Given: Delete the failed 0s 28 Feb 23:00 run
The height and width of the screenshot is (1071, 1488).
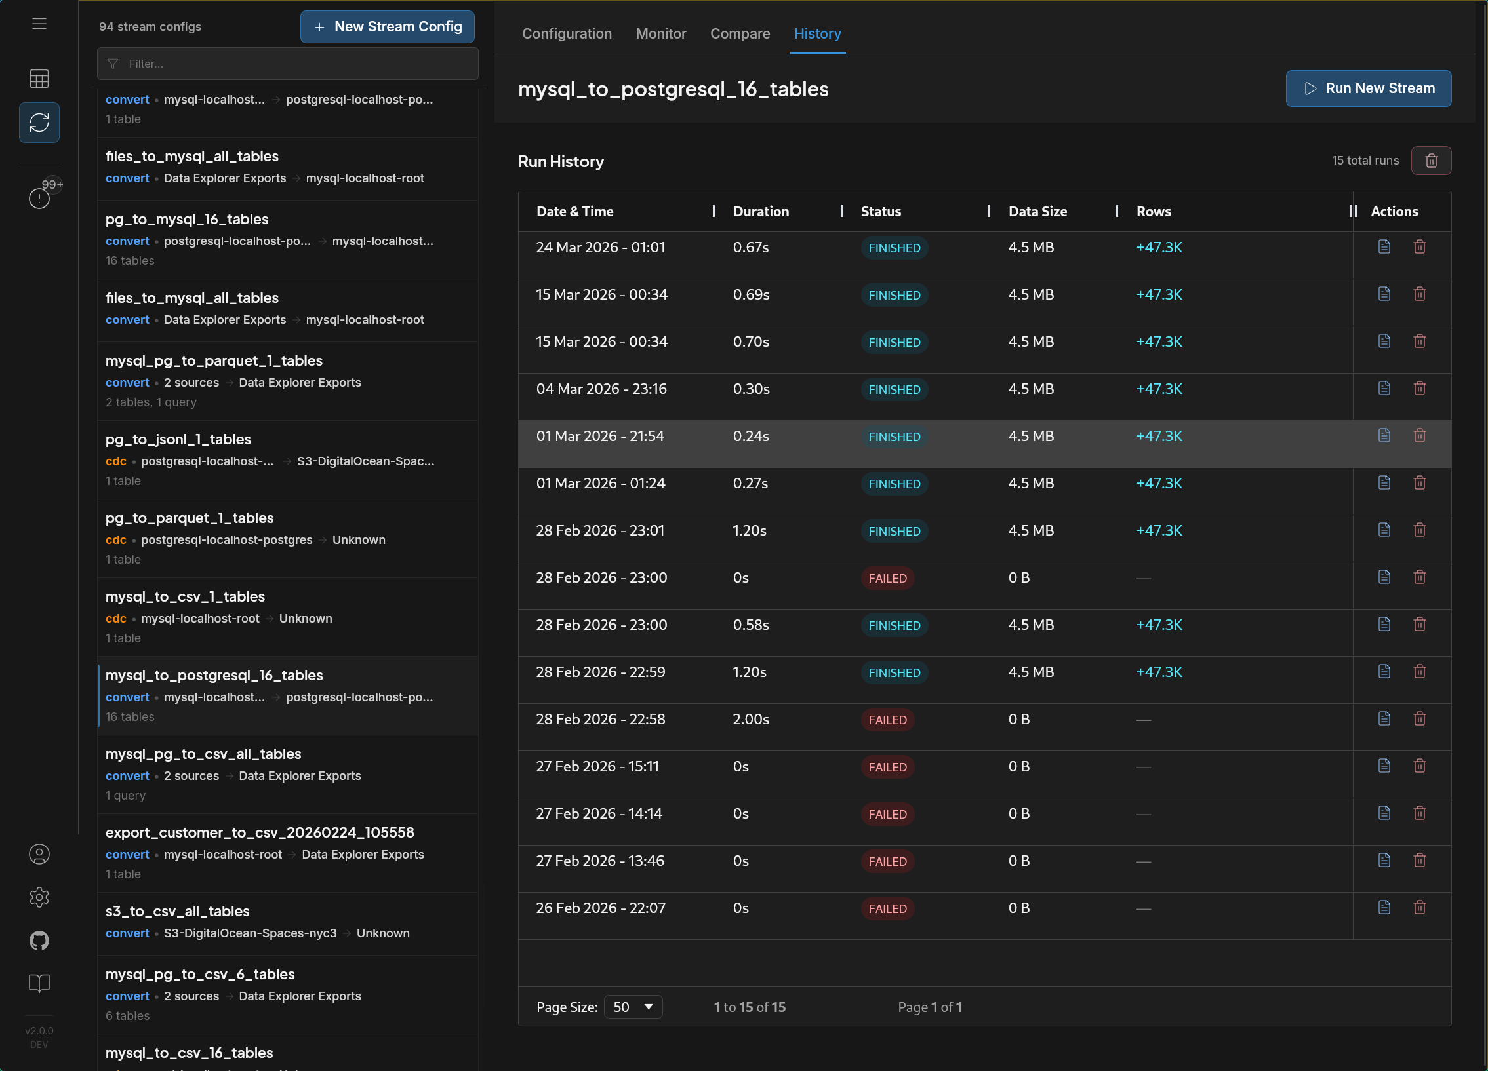Looking at the screenshot, I should pos(1419,577).
